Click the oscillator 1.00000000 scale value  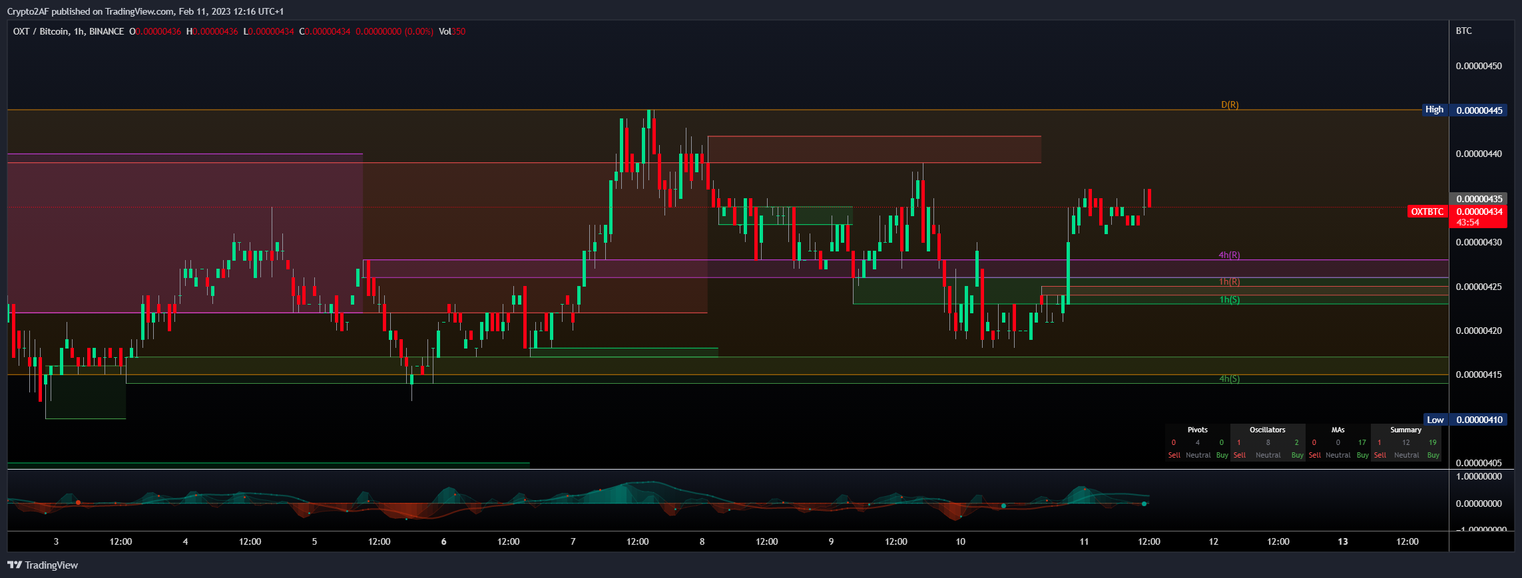point(1479,476)
